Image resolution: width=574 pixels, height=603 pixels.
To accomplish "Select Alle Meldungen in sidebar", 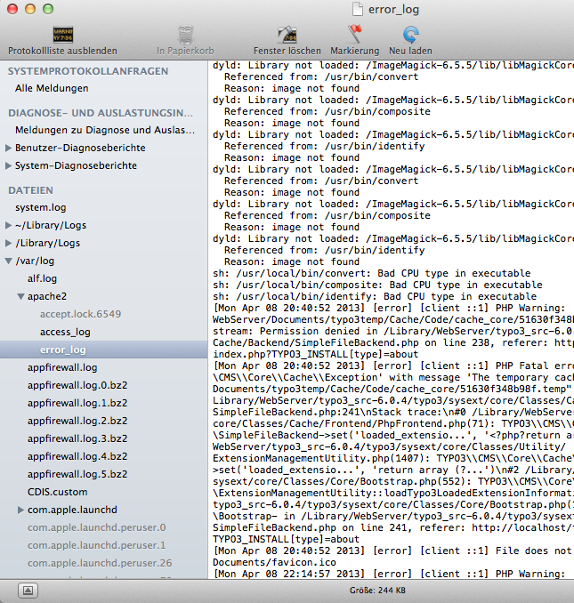I will pos(52,88).
